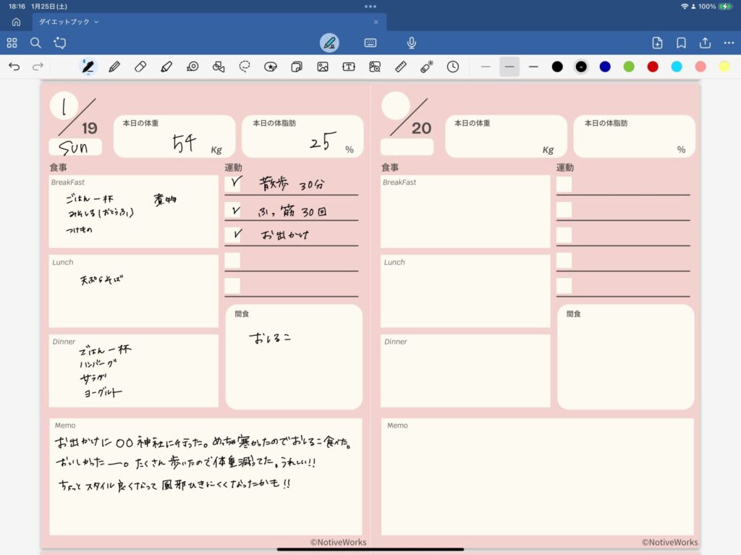The height and width of the screenshot is (555, 741).
Task: Open the Shapes tool
Action: pos(218,67)
